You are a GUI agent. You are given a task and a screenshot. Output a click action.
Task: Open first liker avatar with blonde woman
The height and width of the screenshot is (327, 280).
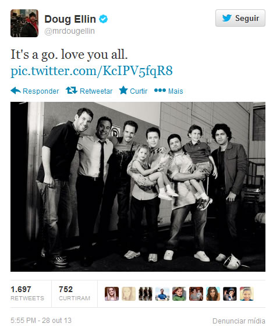(112, 294)
